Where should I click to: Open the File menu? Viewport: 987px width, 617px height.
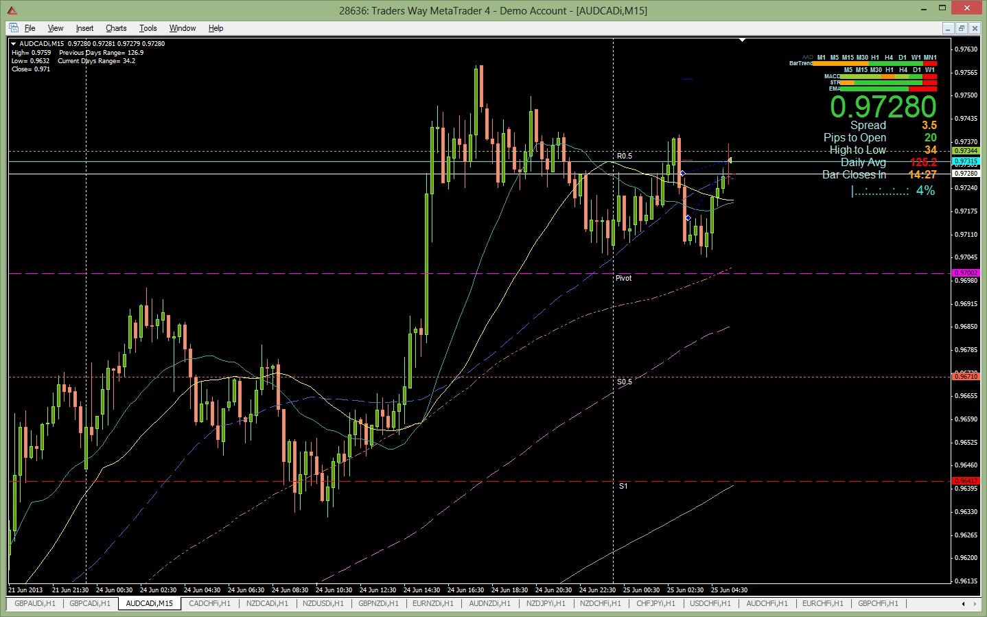tap(30, 28)
